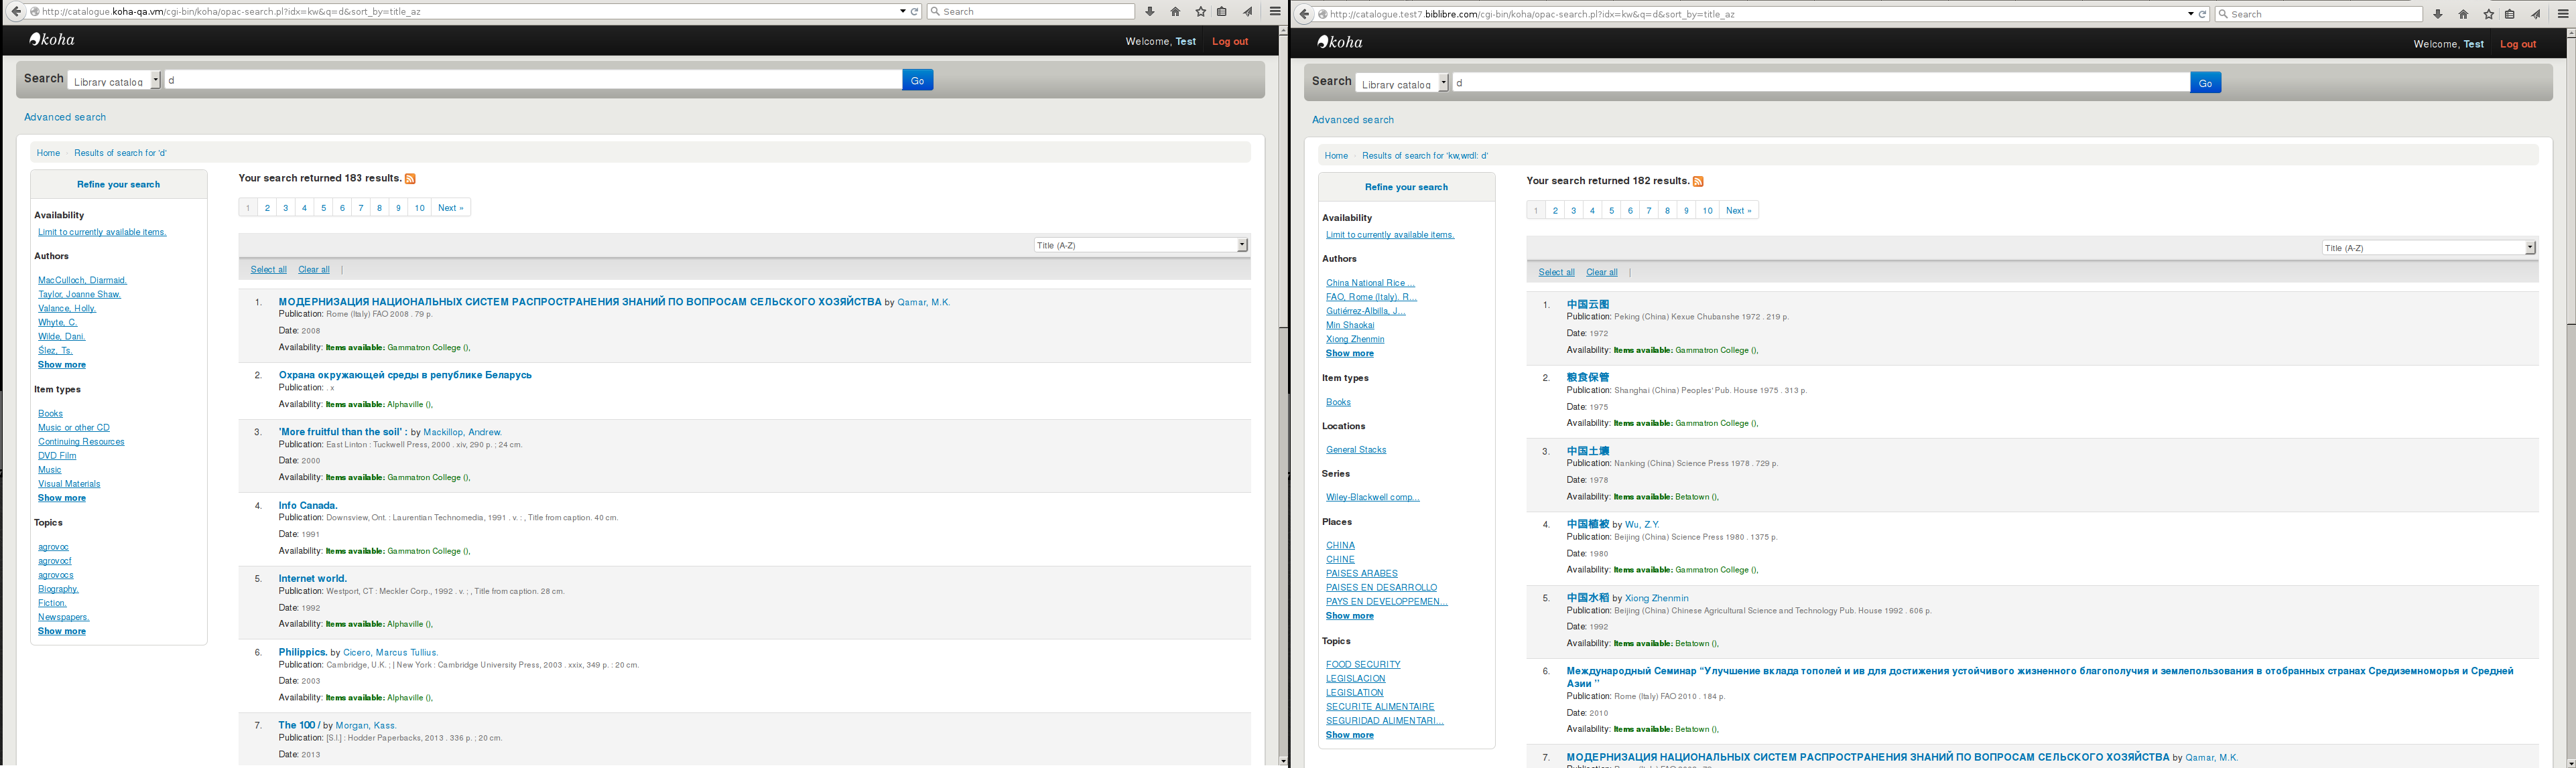Open downloads arrow in biblibre.com browser window
This screenshot has height=768, width=2576.
(x=2437, y=14)
